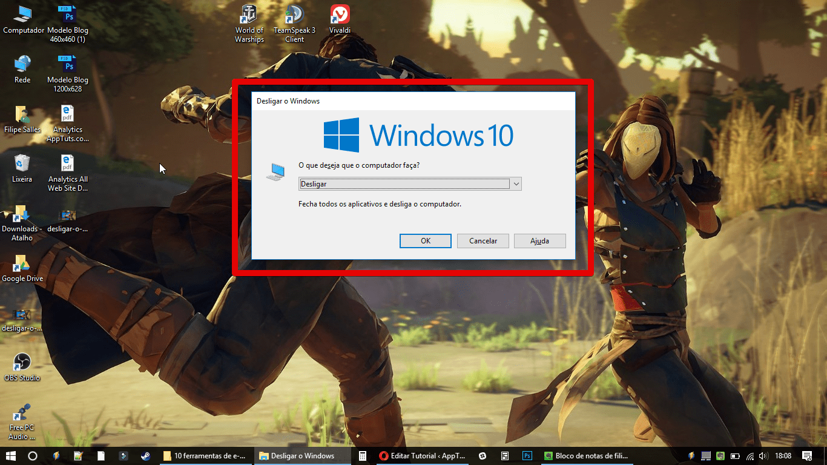
Task: Click the 'Desligar o Windows' dialog title
Action: [x=288, y=101]
